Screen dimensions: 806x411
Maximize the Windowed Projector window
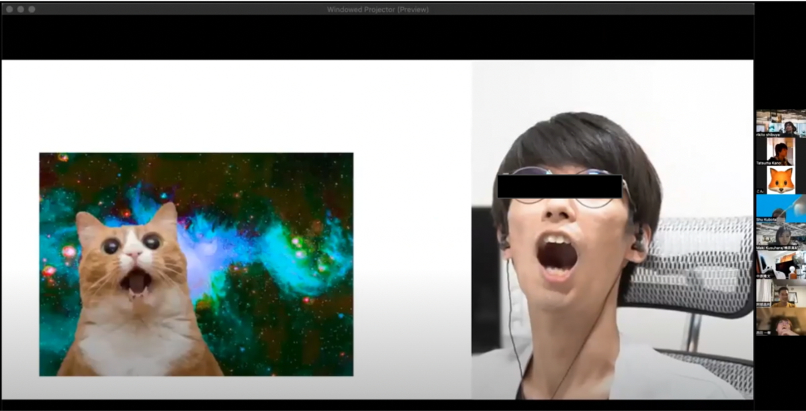[32, 9]
